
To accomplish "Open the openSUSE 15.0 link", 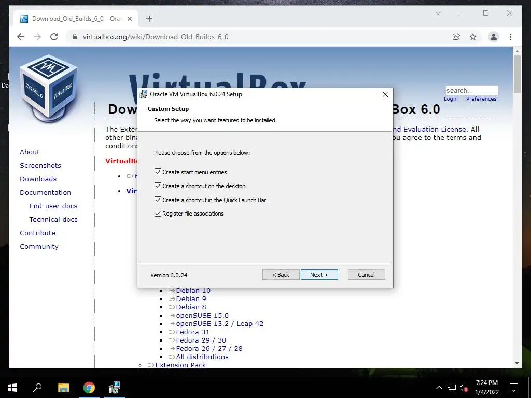I will click(202, 316).
